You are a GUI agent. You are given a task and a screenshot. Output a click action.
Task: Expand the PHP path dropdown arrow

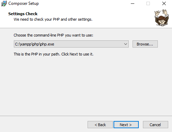point(126,44)
